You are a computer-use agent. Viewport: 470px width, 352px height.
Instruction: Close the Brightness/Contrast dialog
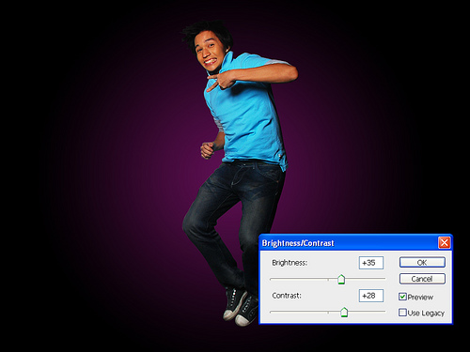tap(444, 242)
